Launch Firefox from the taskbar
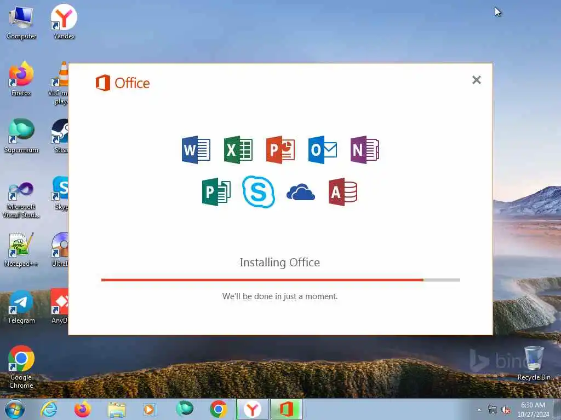 pyautogui.click(x=82, y=409)
